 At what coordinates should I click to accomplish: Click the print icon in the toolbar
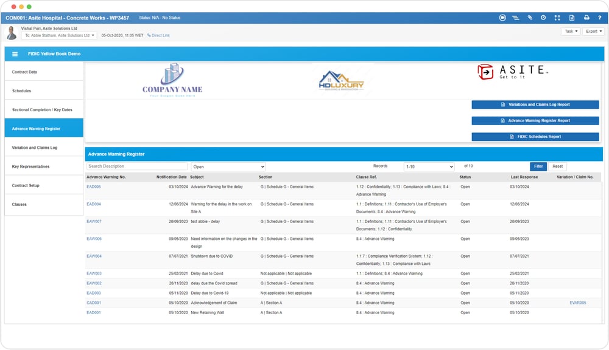click(x=586, y=18)
